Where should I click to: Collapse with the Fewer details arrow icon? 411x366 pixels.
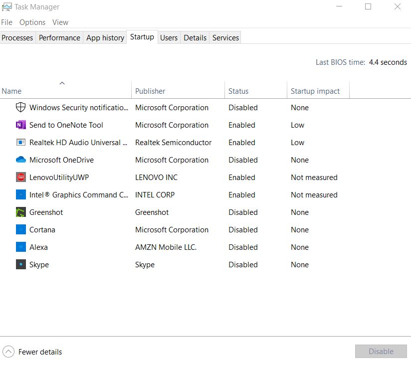click(x=8, y=352)
